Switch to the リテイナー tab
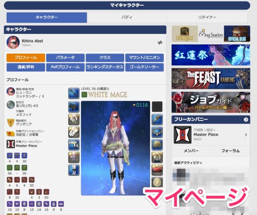The image size is (257, 215). (207, 17)
